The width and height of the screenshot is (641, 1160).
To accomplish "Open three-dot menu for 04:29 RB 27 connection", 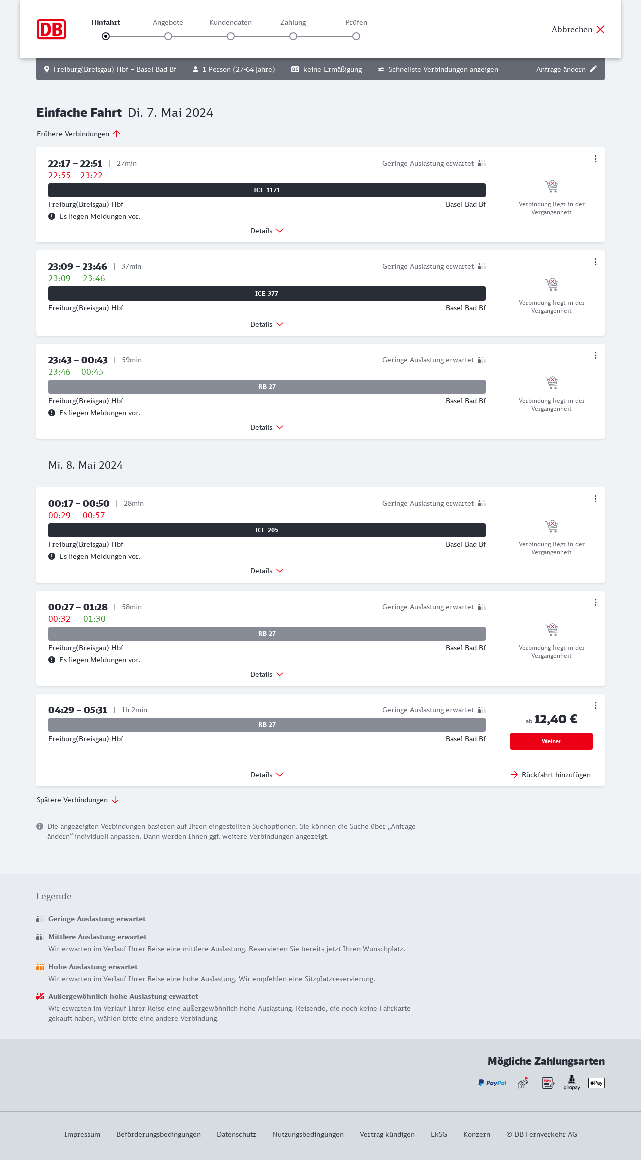I will pyautogui.click(x=595, y=705).
